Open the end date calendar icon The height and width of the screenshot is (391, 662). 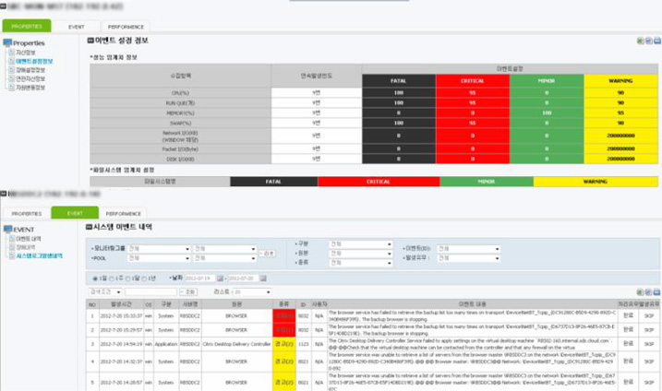(x=263, y=278)
